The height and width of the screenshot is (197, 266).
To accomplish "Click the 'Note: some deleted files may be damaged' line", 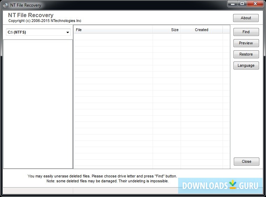I will (x=107, y=181).
